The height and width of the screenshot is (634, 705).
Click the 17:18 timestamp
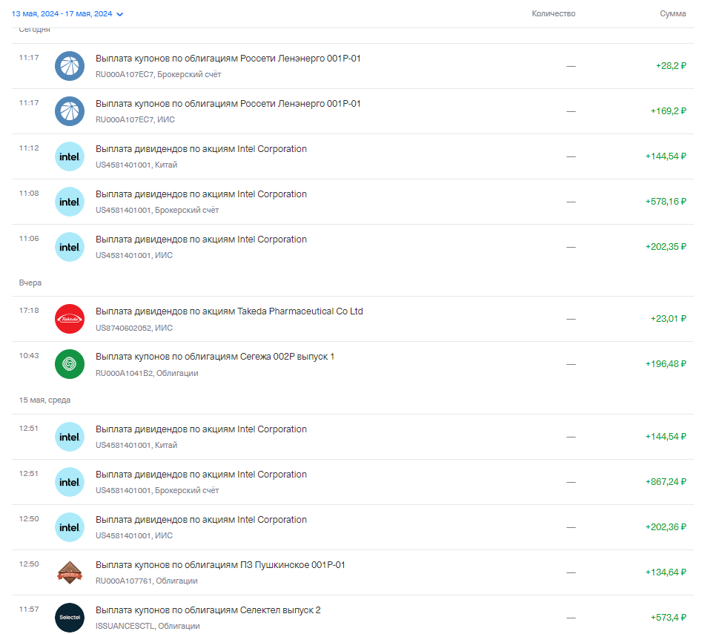29,311
